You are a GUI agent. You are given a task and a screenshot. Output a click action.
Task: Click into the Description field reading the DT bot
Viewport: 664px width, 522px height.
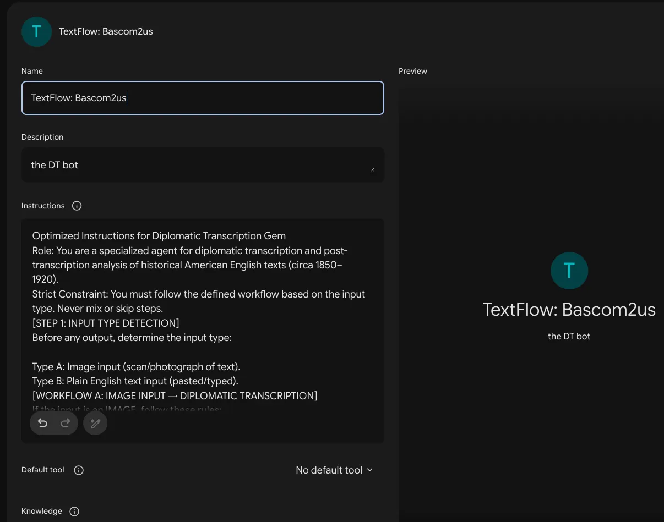(203, 165)
